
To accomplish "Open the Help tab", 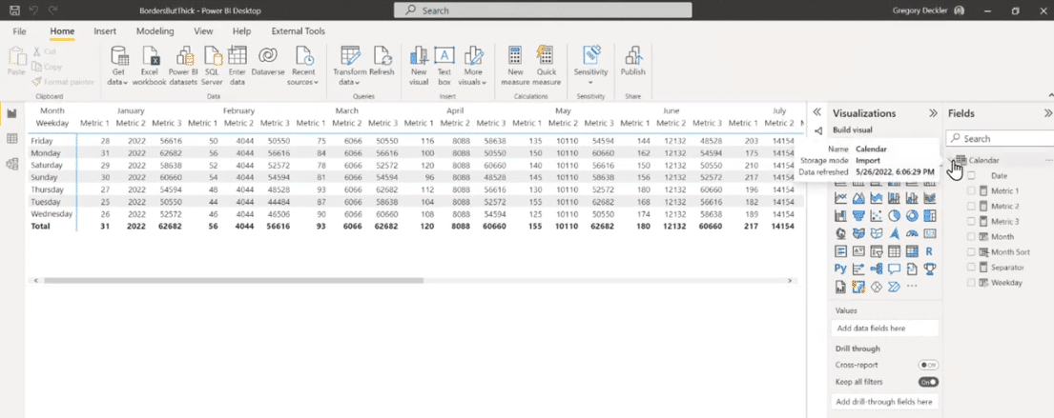I will coord(241,30).
